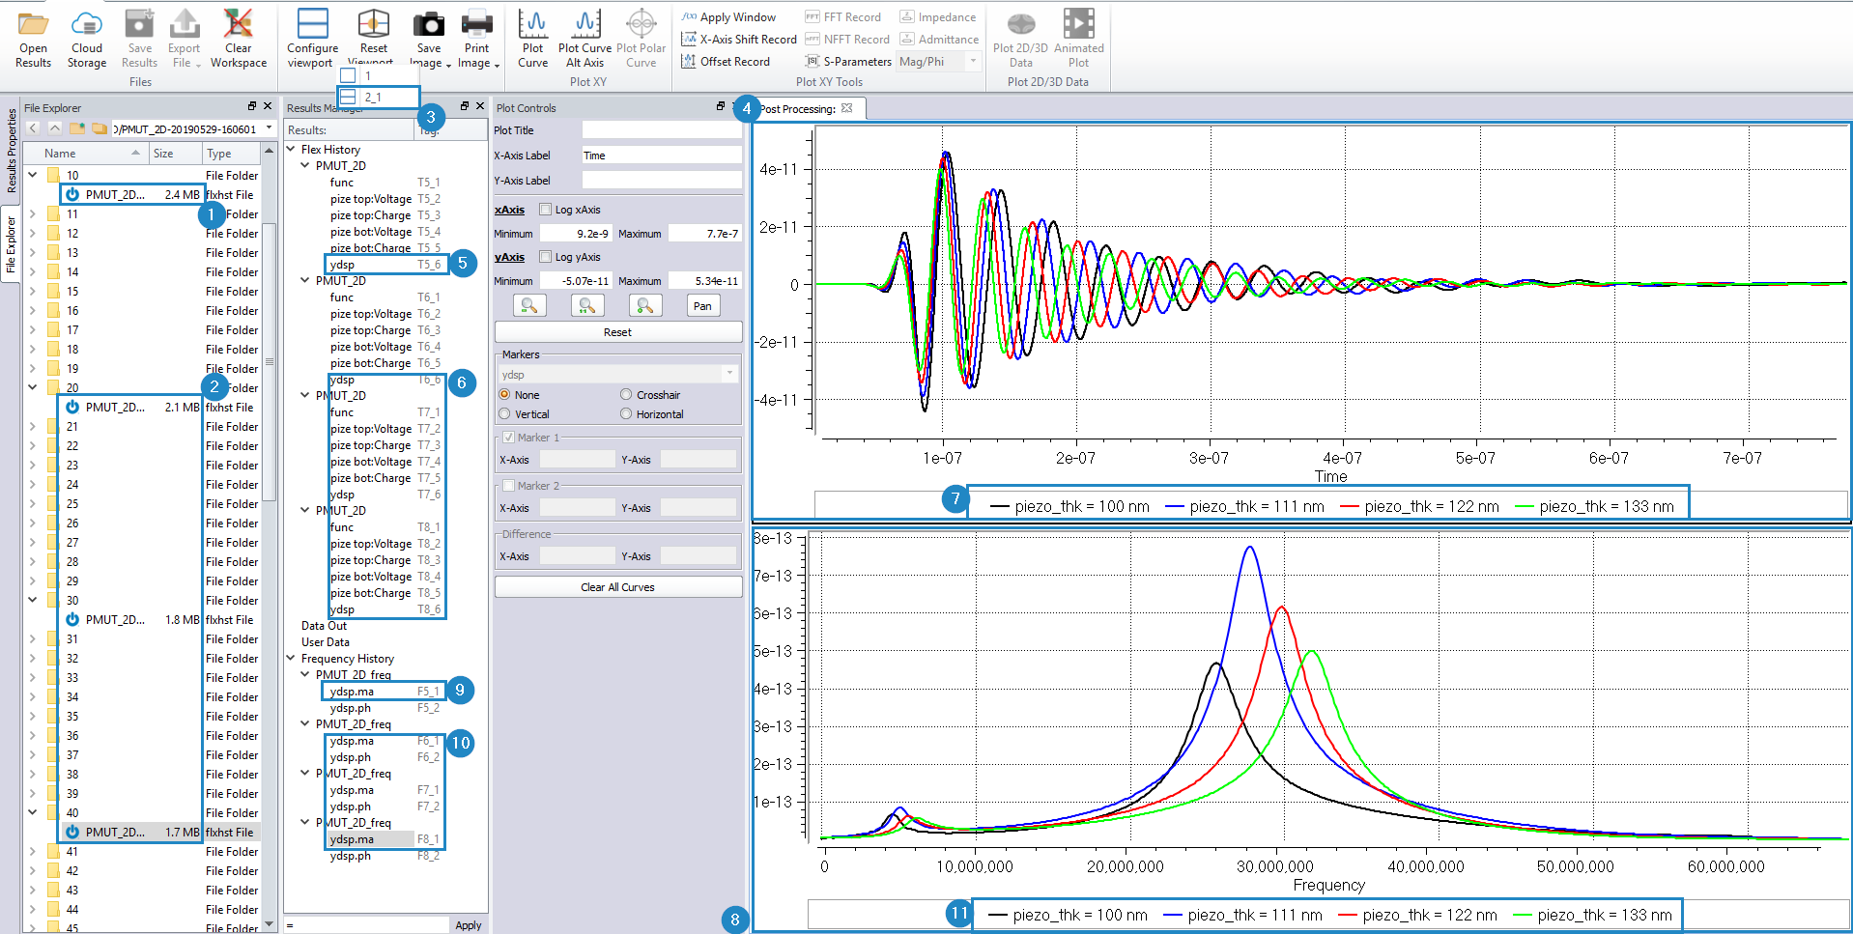Image resolution: width=1853 pixels, height=934 pixels.
Task: Select Plot Polar Curve
Action: (641, 39)
